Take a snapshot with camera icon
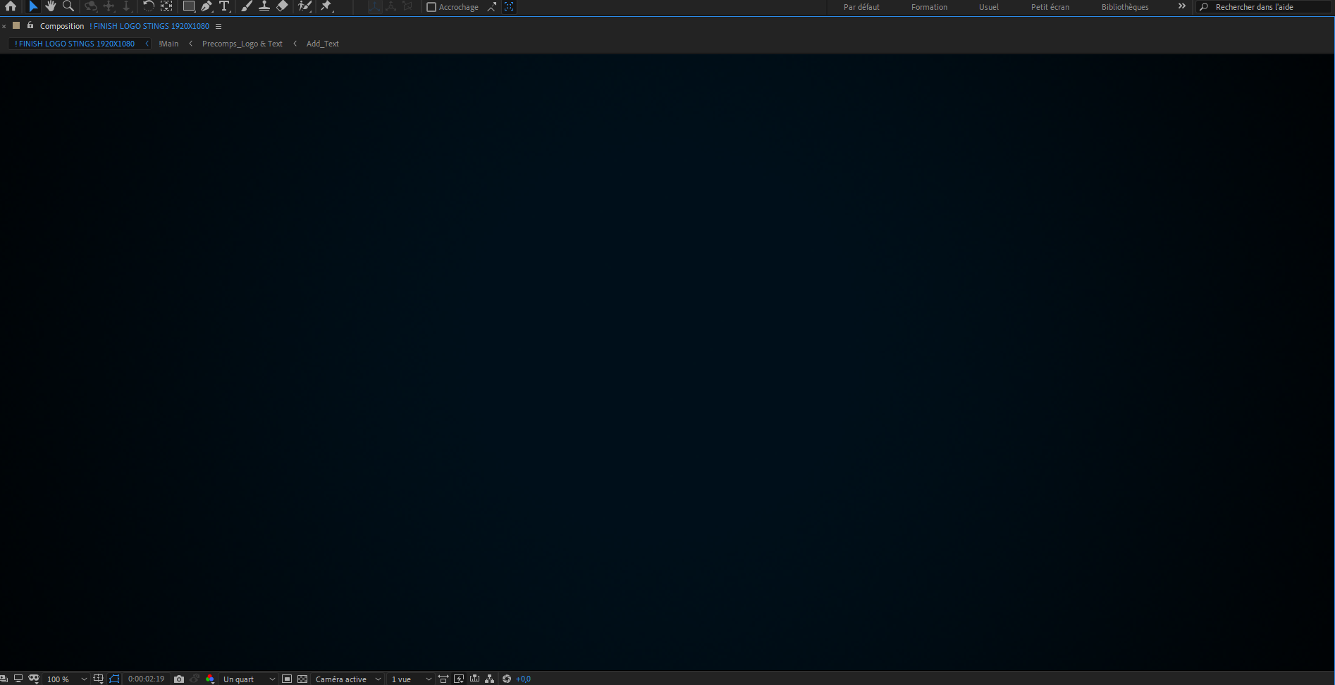The image size is (1335, 685). [179, 679]
